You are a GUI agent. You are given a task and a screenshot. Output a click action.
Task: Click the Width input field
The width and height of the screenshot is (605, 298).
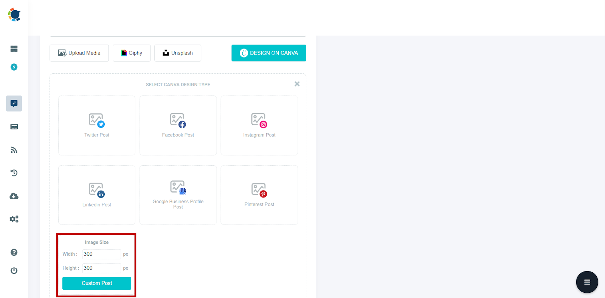[x=102, y=254]
